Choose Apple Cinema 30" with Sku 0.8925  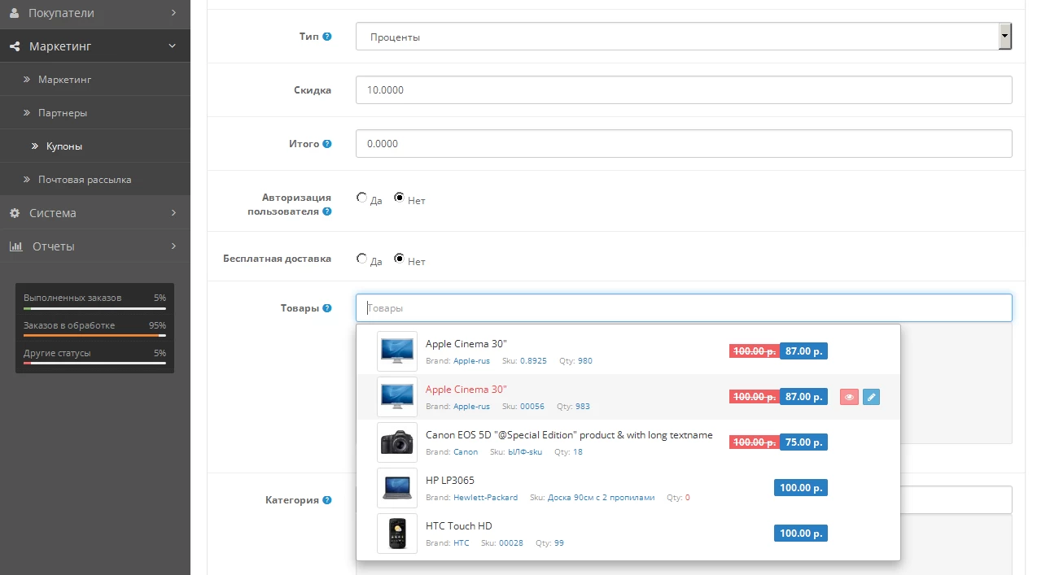point(628,351)
